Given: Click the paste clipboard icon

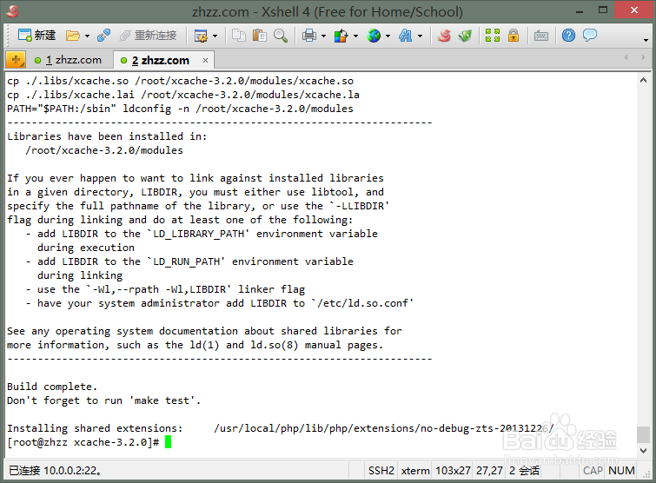Looking at the screenshot, I should pos(260,36).
